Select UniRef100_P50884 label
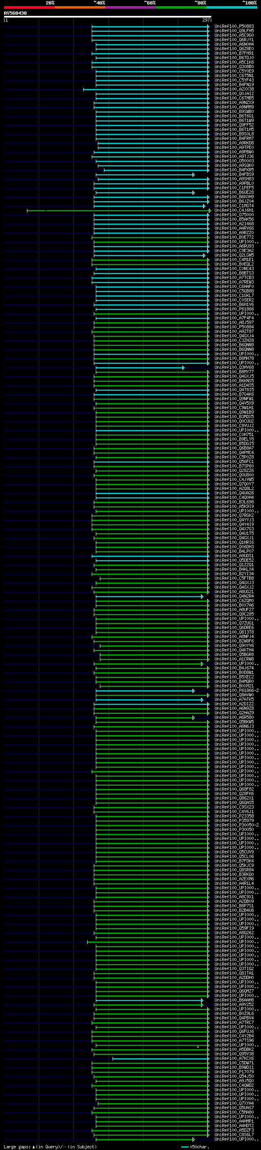This screenshot has width=261, height=1150. (x=234, y=327)
